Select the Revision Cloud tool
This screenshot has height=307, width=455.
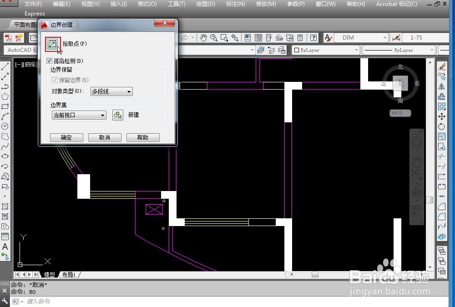tap(5, 136)
